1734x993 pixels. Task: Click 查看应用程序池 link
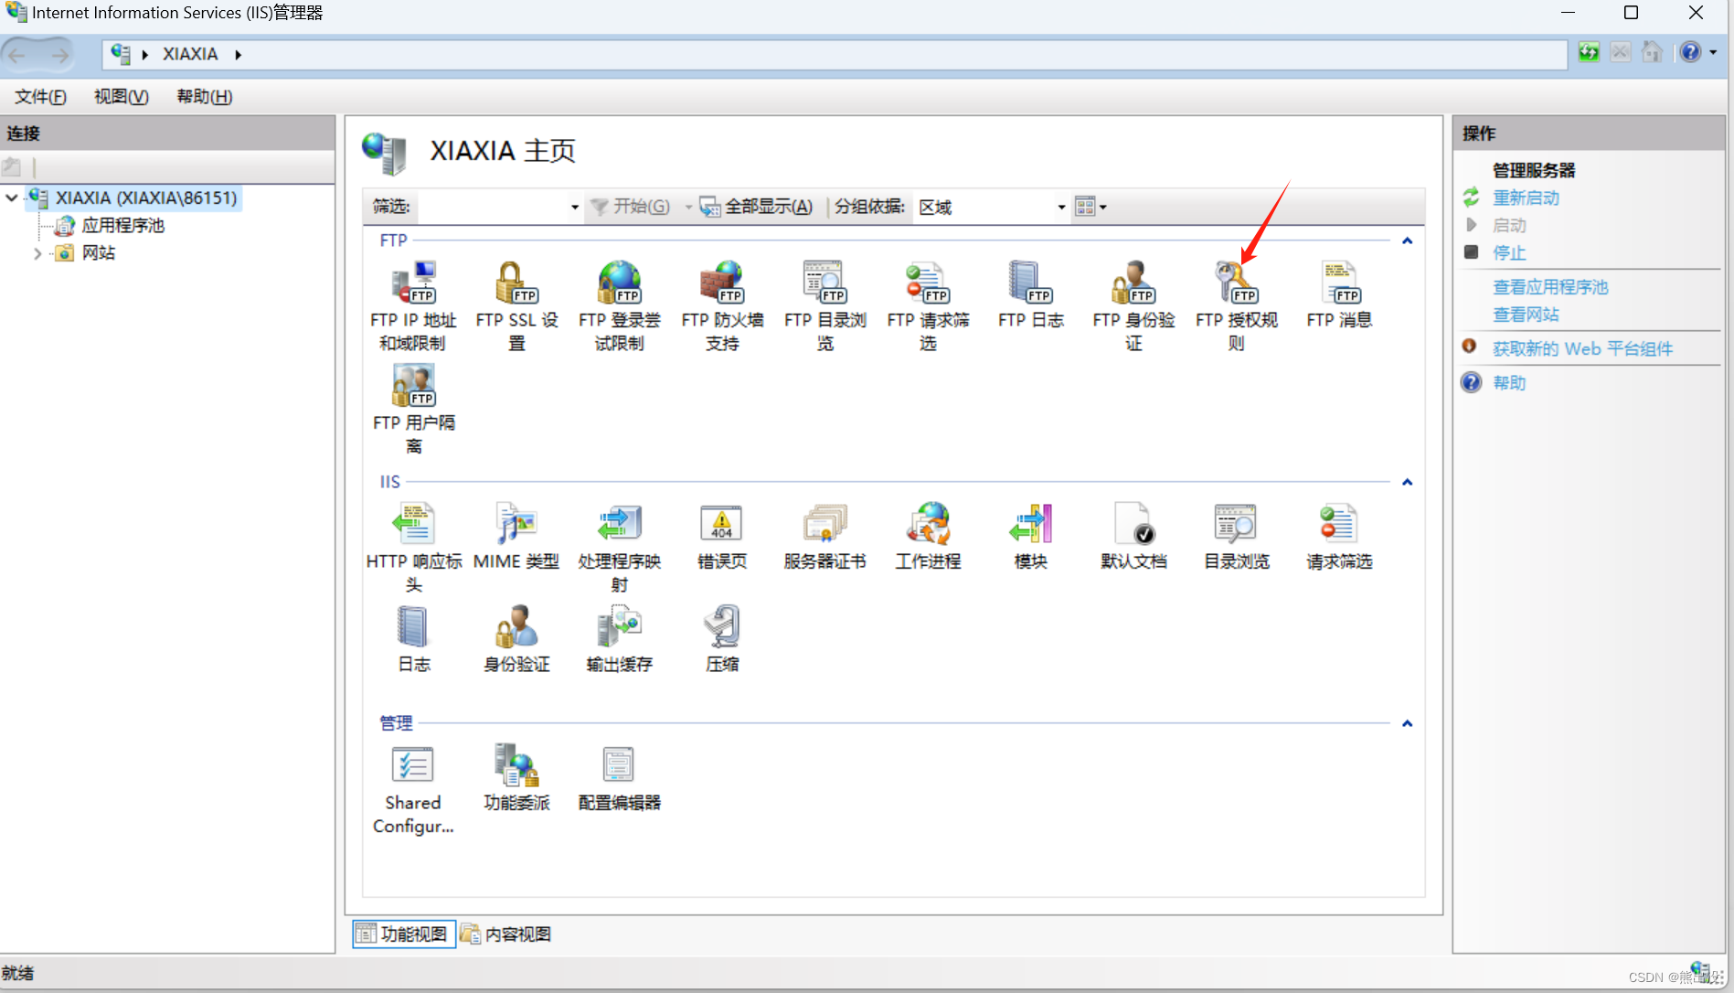tap(1550, 287)
